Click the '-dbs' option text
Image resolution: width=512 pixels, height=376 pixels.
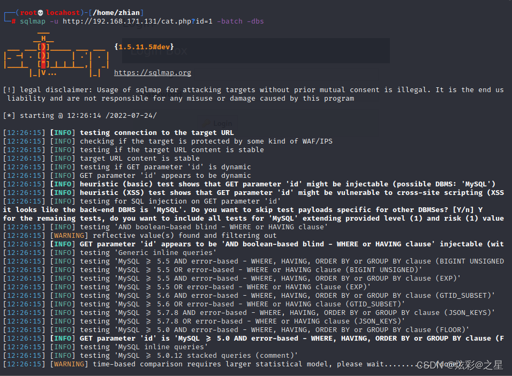[x=255, y=21]
